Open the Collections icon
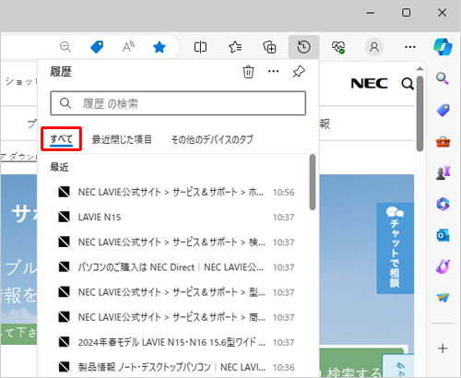 pos(269,47)
